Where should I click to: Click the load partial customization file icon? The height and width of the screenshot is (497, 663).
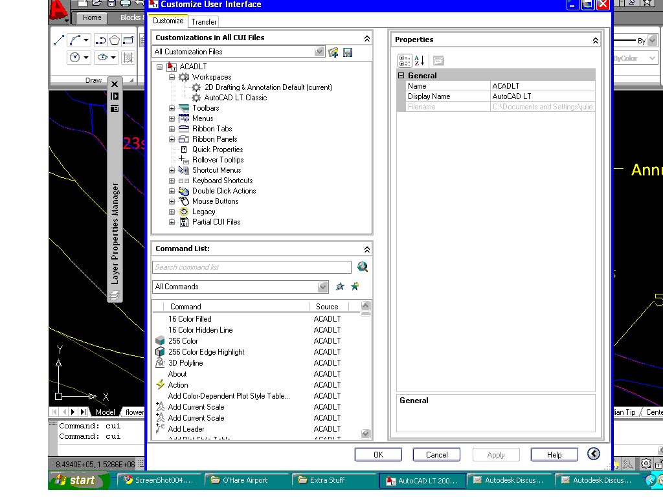(333, 52)
